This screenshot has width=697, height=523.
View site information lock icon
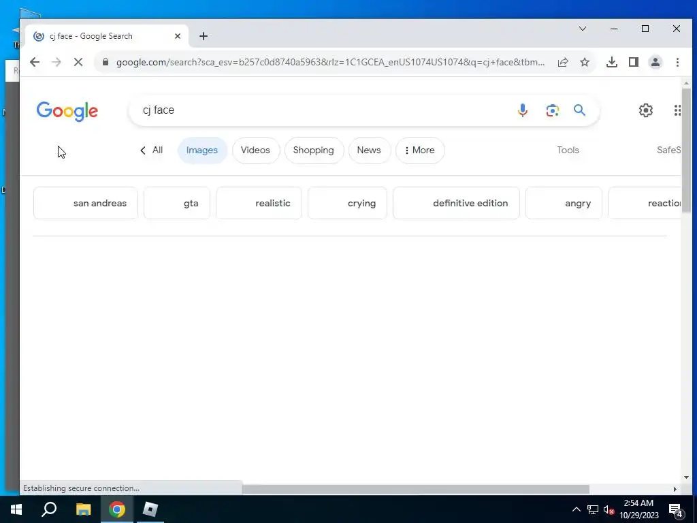(x=106, y=62)
